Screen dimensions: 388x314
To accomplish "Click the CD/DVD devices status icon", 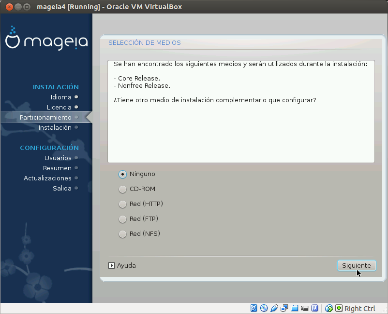I will (x=264, y=308).
